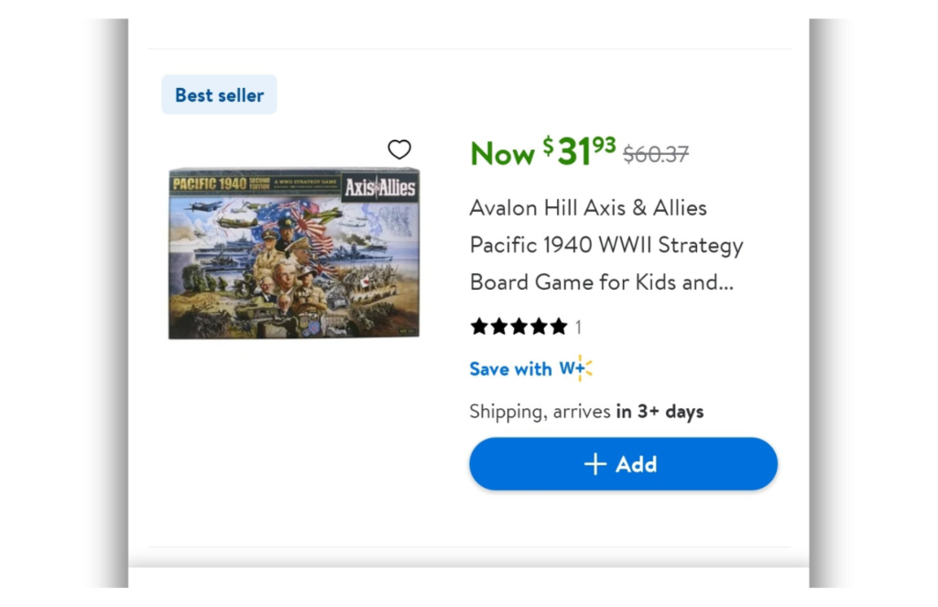This screenshot has width=938, height=607.
Task: Open the Avalon Hill Axis & Allies product title
Action: tap(605, 245)
